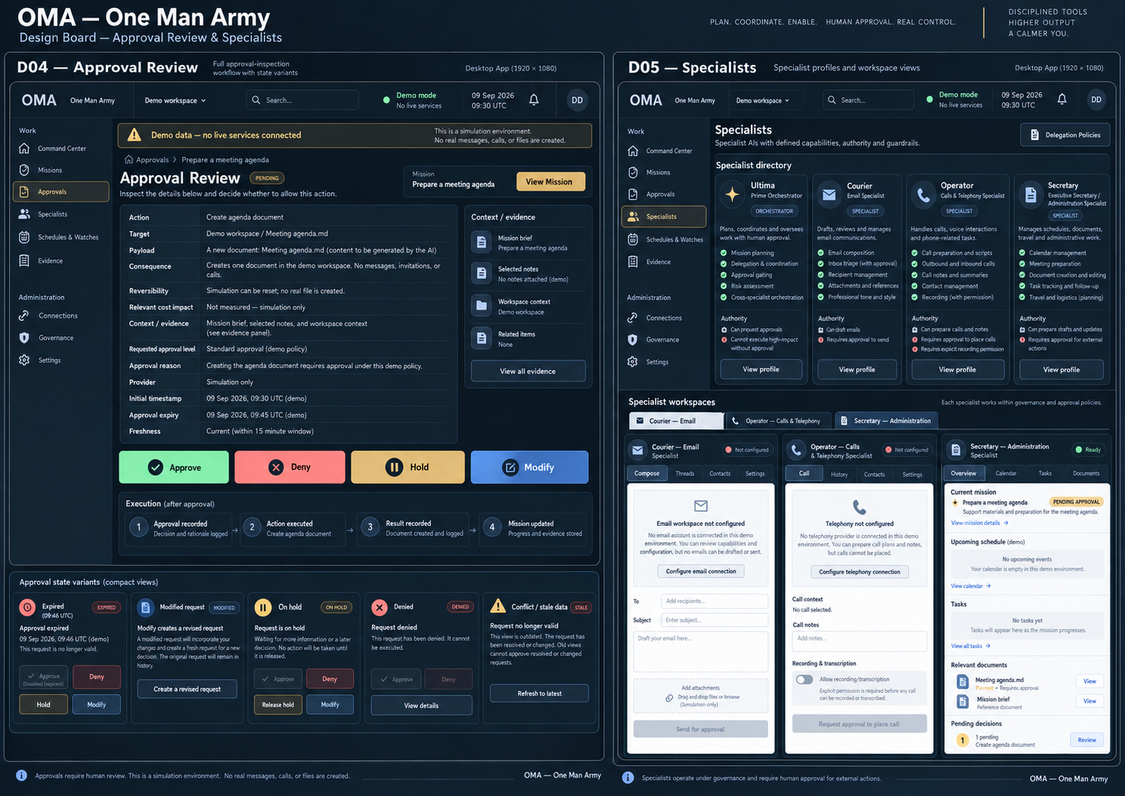This screenshot has width=1125, height=796.
Task: Select the Operator — Calls & Telephony tab
Action: (x=779, y=421)
